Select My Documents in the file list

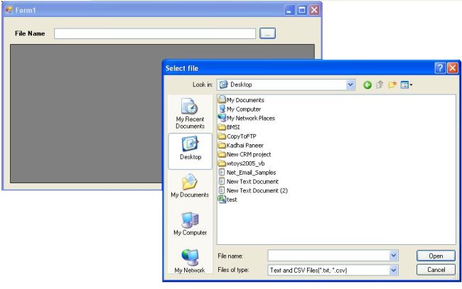click(x=241, y=100)
